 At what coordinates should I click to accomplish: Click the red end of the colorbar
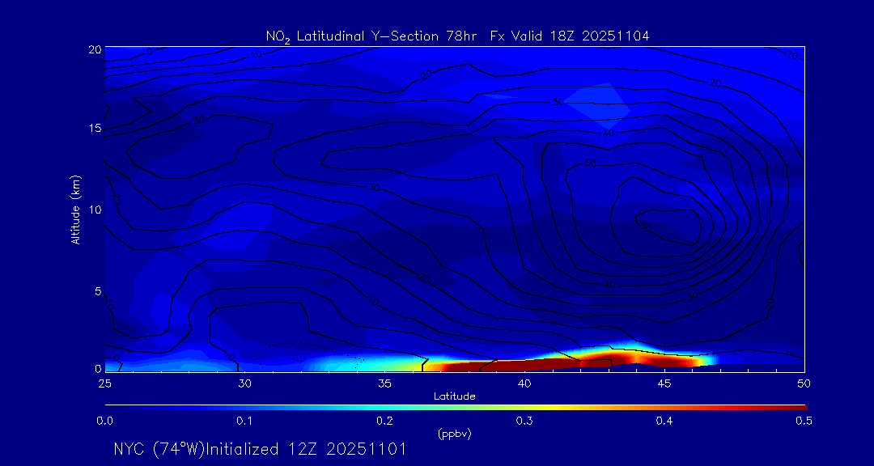click(x=797, y=407)
